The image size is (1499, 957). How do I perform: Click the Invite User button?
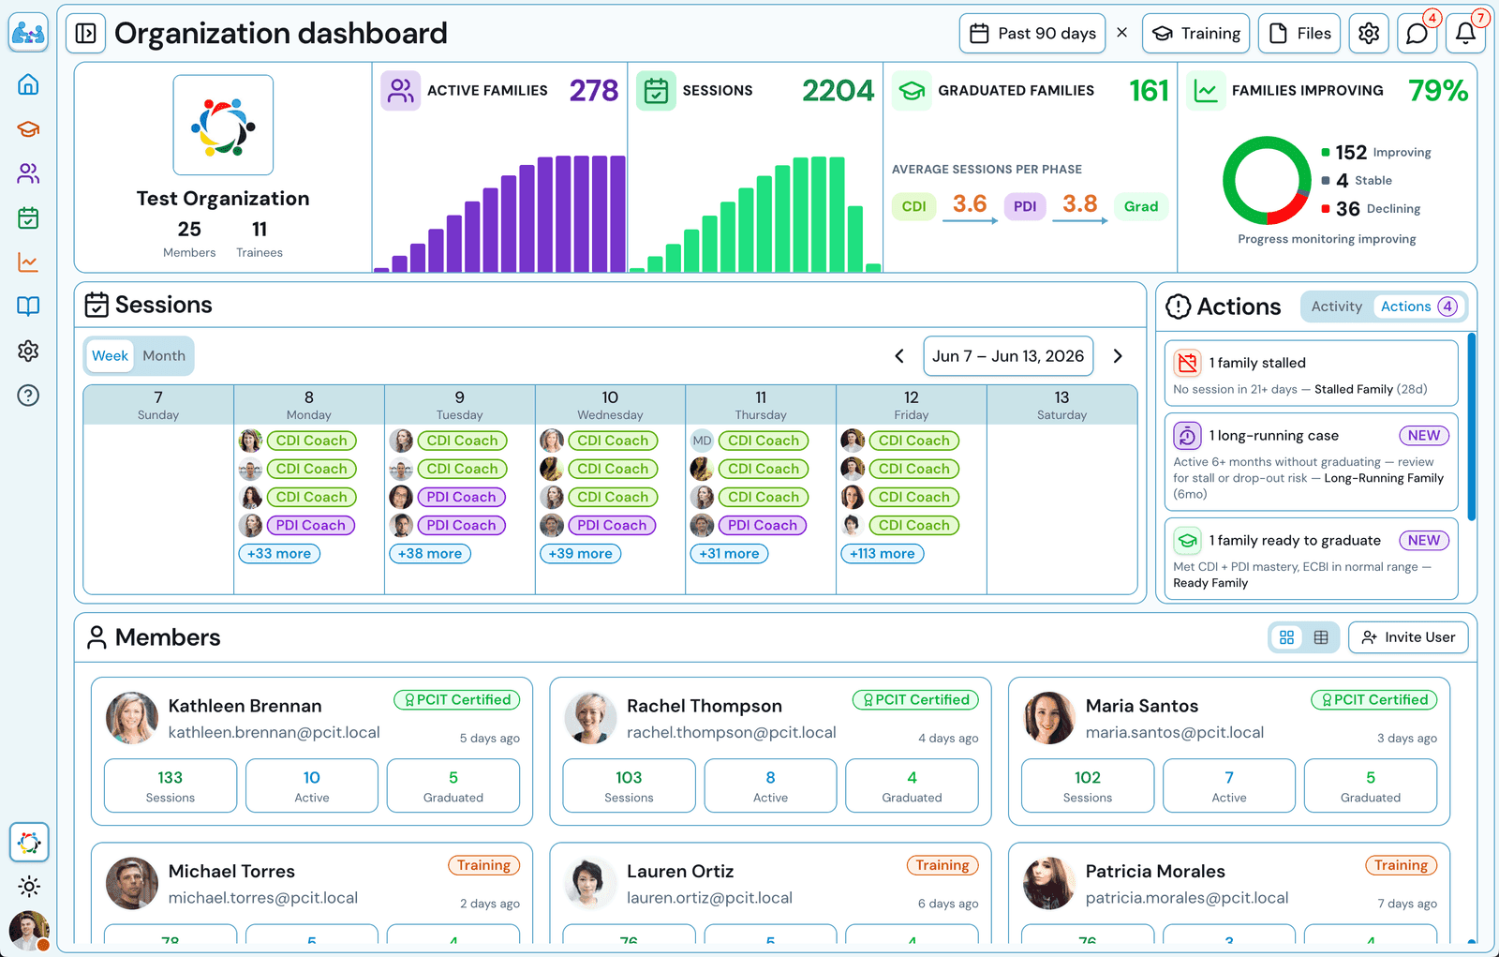click(x=1408, y=637)
